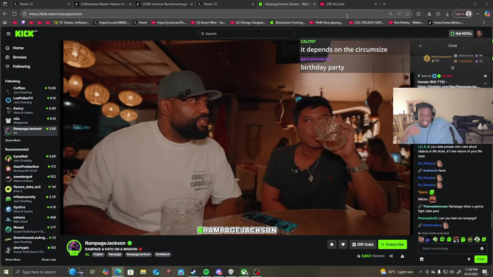Go to the Kick logo homepage
Screen dimensions: 493x277
point(26,33)
